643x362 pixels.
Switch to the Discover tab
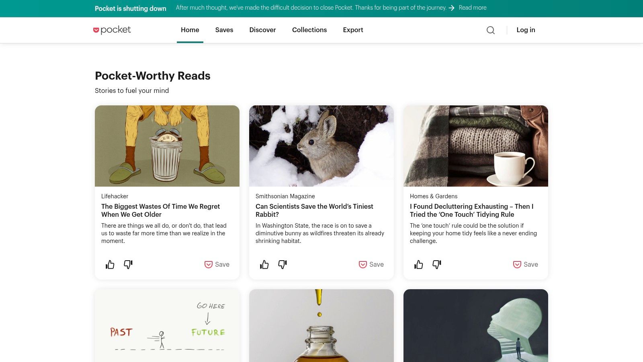(263, 30)
